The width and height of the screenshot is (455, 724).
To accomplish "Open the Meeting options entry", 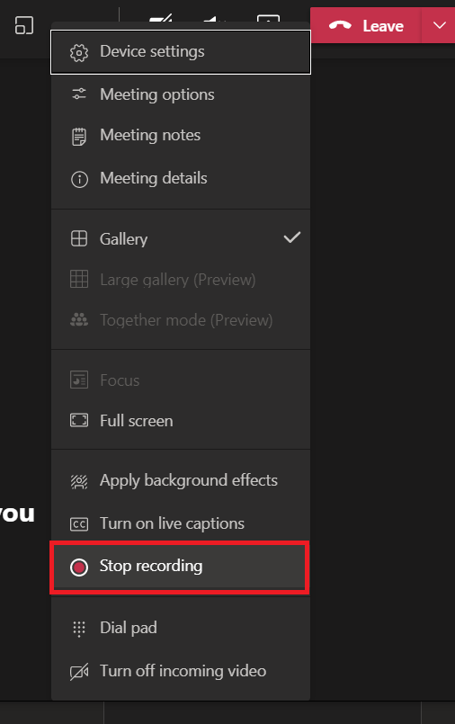I will 181,94.
